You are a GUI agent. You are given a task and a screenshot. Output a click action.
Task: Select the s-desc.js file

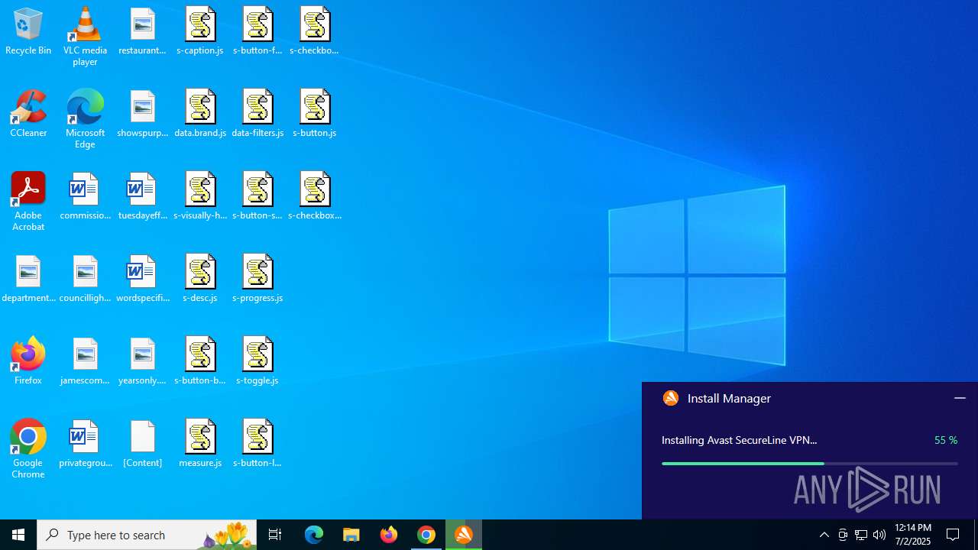[200, 279]
